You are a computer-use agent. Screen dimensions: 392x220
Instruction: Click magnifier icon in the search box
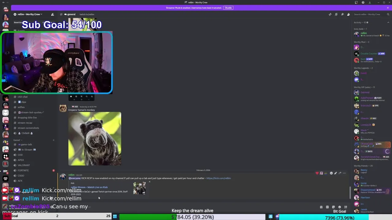click(388, 14)
